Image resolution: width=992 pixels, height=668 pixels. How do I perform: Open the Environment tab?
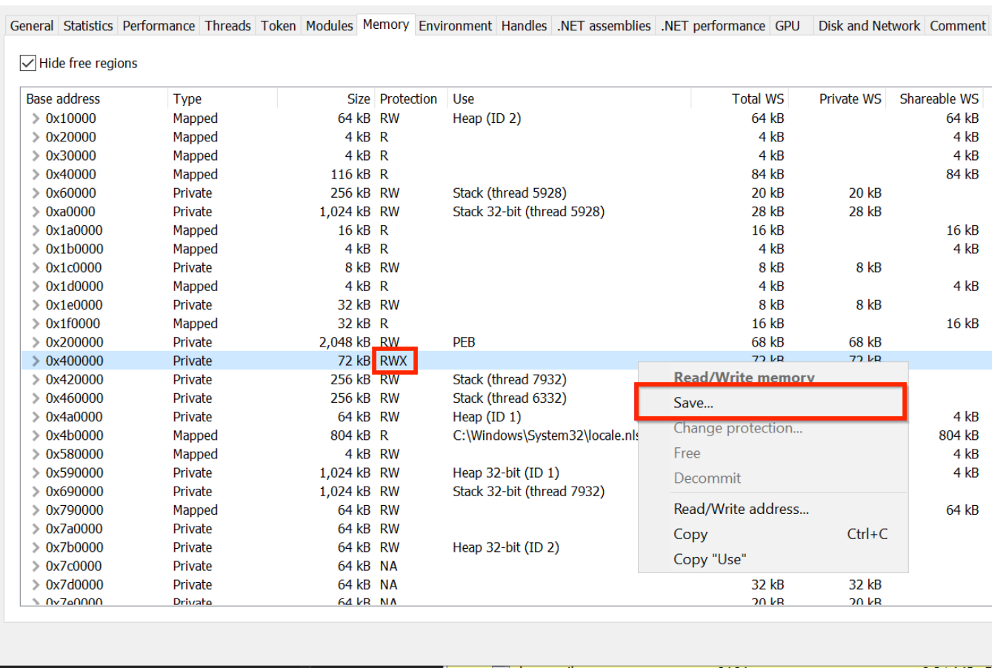point(455,26)
